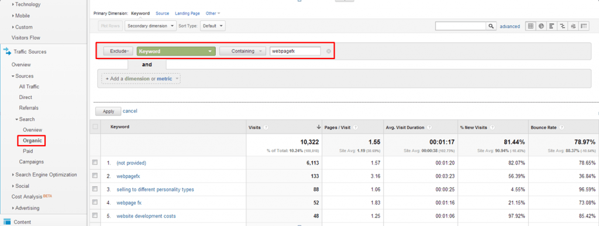Switch to Data table view icon

tap(530, 26)
